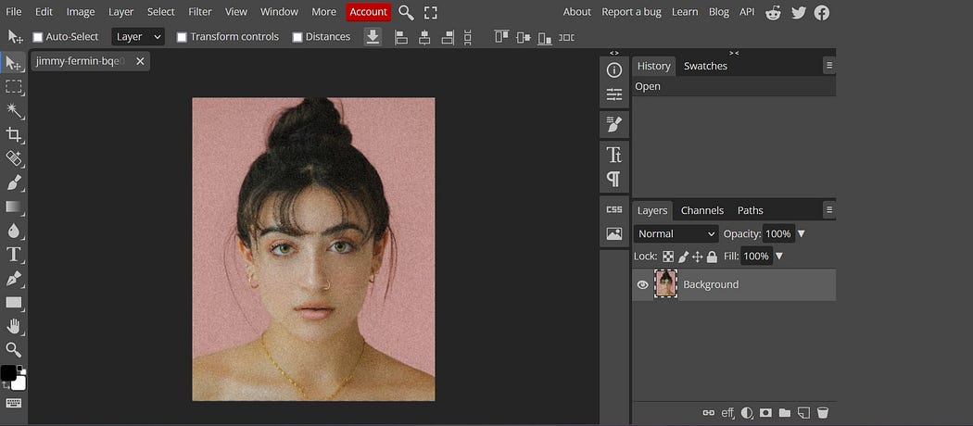Open the Report a bug link
Viewport: 973px width, 426px height.
[x=631, y=12]
